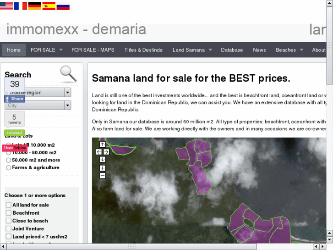Zoom in the map with plus

[x=103, y=168]
